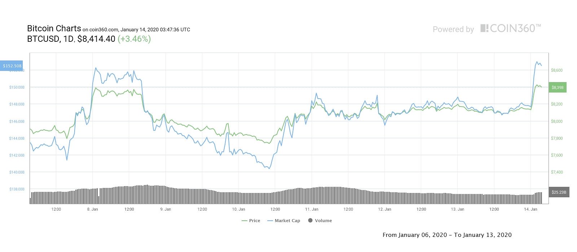
Task: Click the gray Volume legend circle
Action: click(x=310, y=220)
